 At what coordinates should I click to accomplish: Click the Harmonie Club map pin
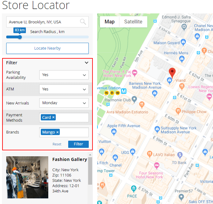tap(134, 100)
